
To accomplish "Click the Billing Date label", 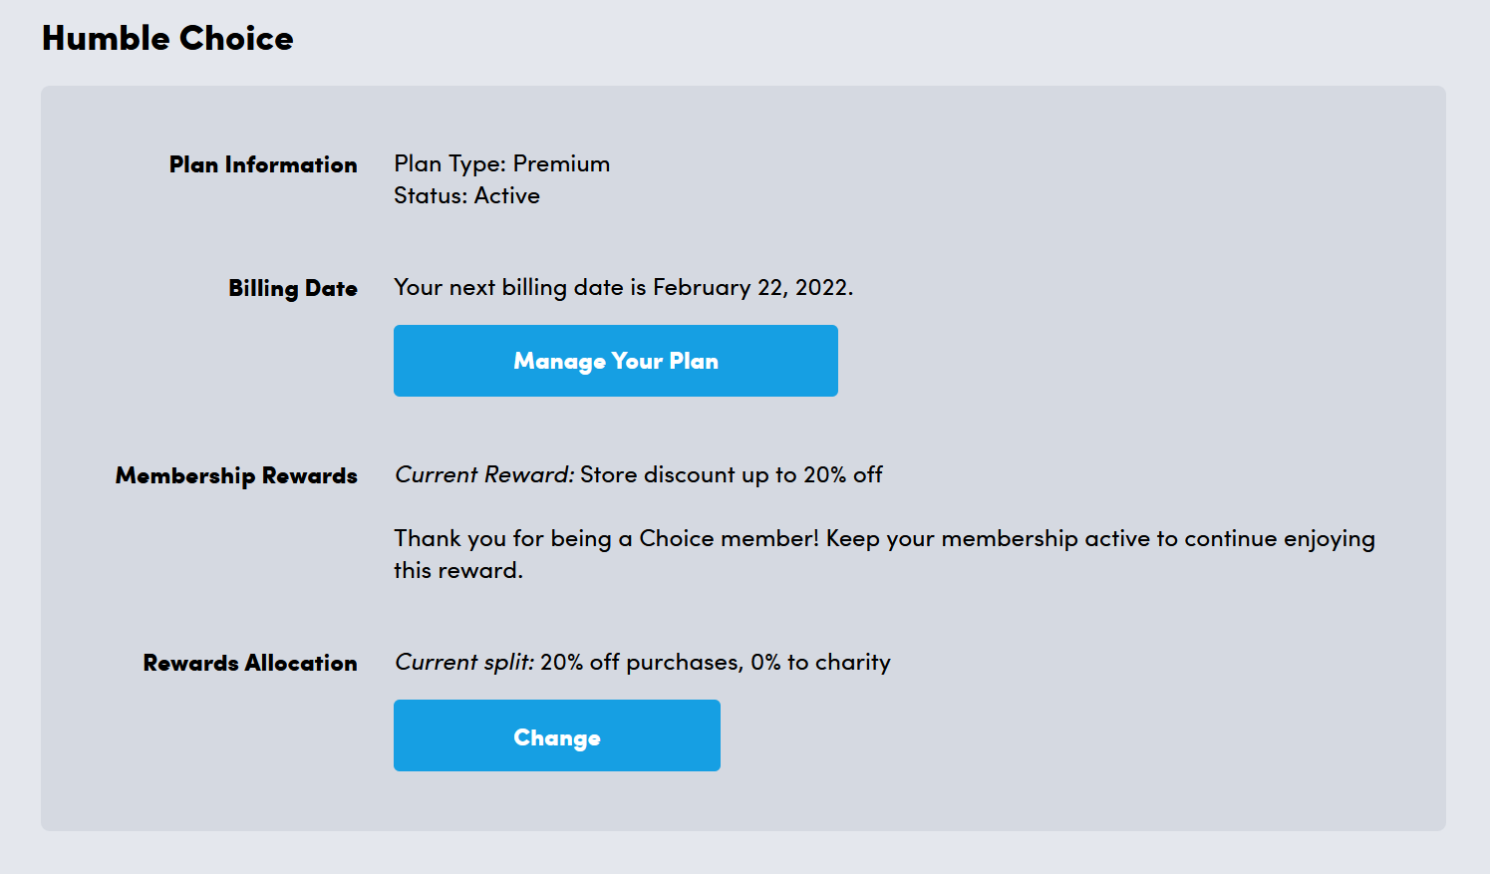I will click(x=293, y=288).
